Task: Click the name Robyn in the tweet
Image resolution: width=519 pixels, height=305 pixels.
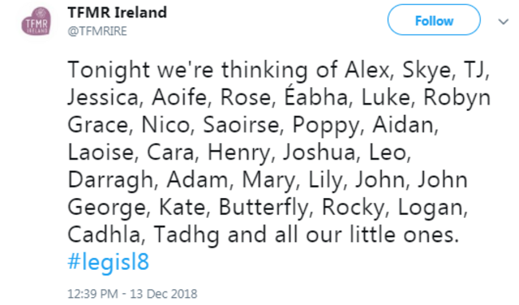Action: click(x=457, y=98)
